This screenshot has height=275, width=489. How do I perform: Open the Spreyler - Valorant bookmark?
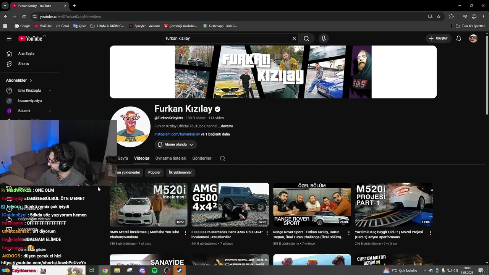[x=145, y=26]
